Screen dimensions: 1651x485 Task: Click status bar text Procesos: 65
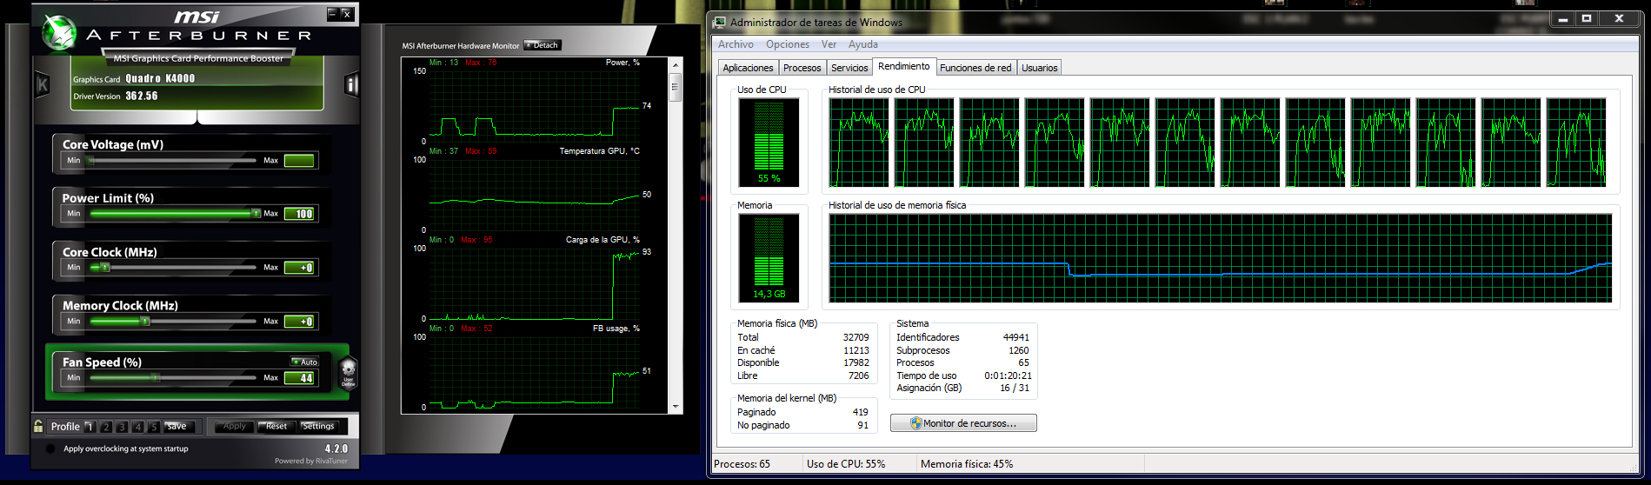tap(742, 464)
